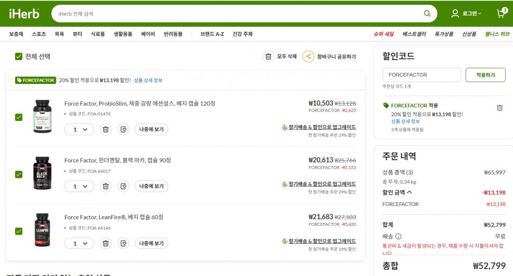
Task: Delete ProbioSlim item with trash icon
Action: 106,129
